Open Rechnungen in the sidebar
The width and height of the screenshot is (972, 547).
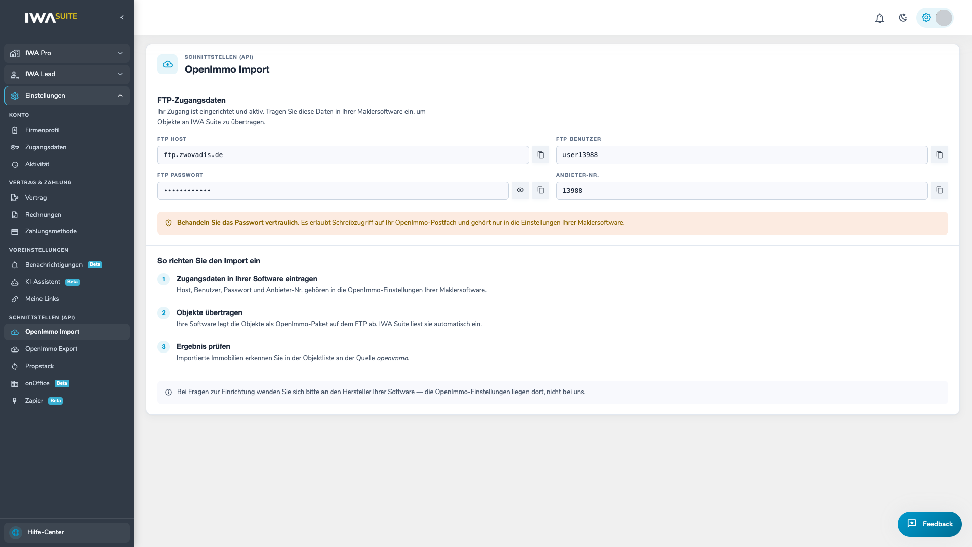click(67, 215)
